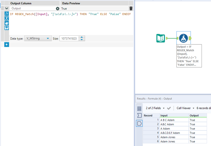This screenshot has width=211, height=146.
Task: Show the output anchor data view in results sidebar
Action: pyautogui.click(x=139, y=123)
